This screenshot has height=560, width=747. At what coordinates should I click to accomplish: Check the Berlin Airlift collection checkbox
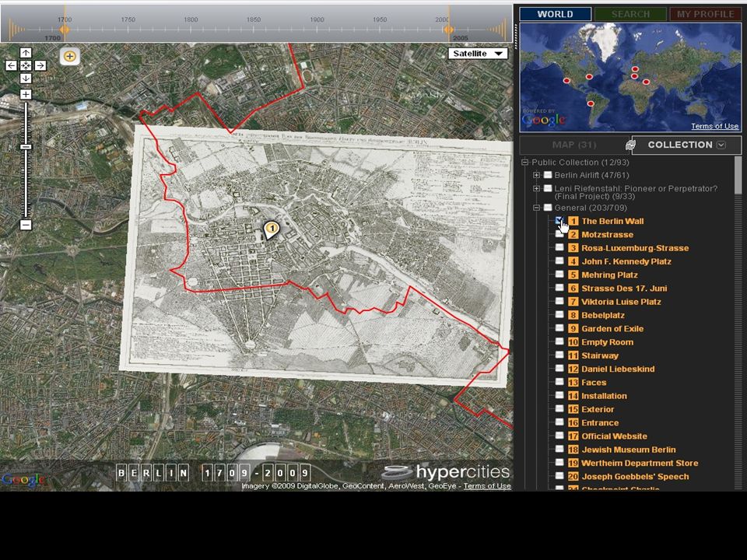(548, 175)
